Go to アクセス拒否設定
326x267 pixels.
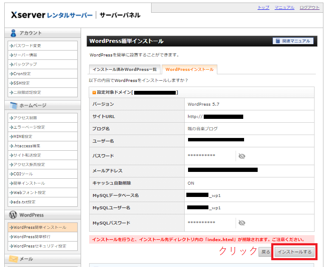tap(42, 165)
